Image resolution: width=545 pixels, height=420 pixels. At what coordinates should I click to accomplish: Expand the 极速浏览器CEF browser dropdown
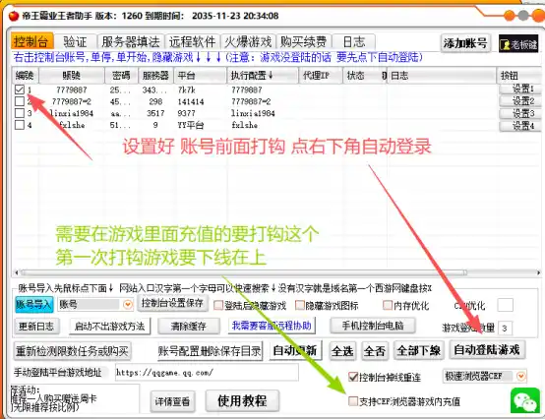(x=521, y=376)
